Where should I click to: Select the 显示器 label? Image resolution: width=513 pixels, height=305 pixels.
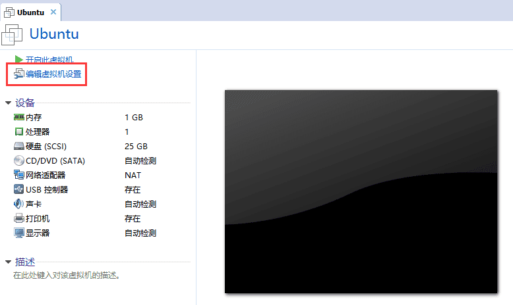coord(38,233)
